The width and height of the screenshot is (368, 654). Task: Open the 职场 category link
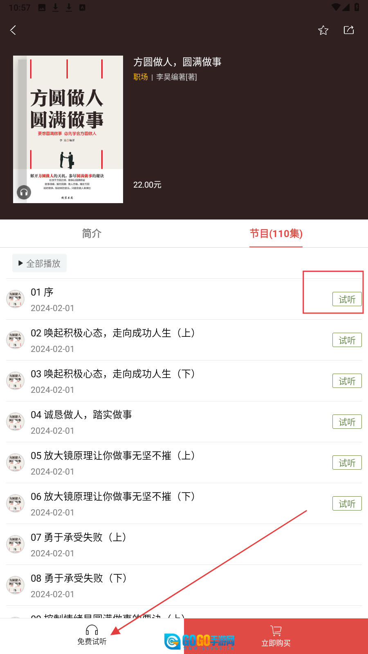coord(141,77)
